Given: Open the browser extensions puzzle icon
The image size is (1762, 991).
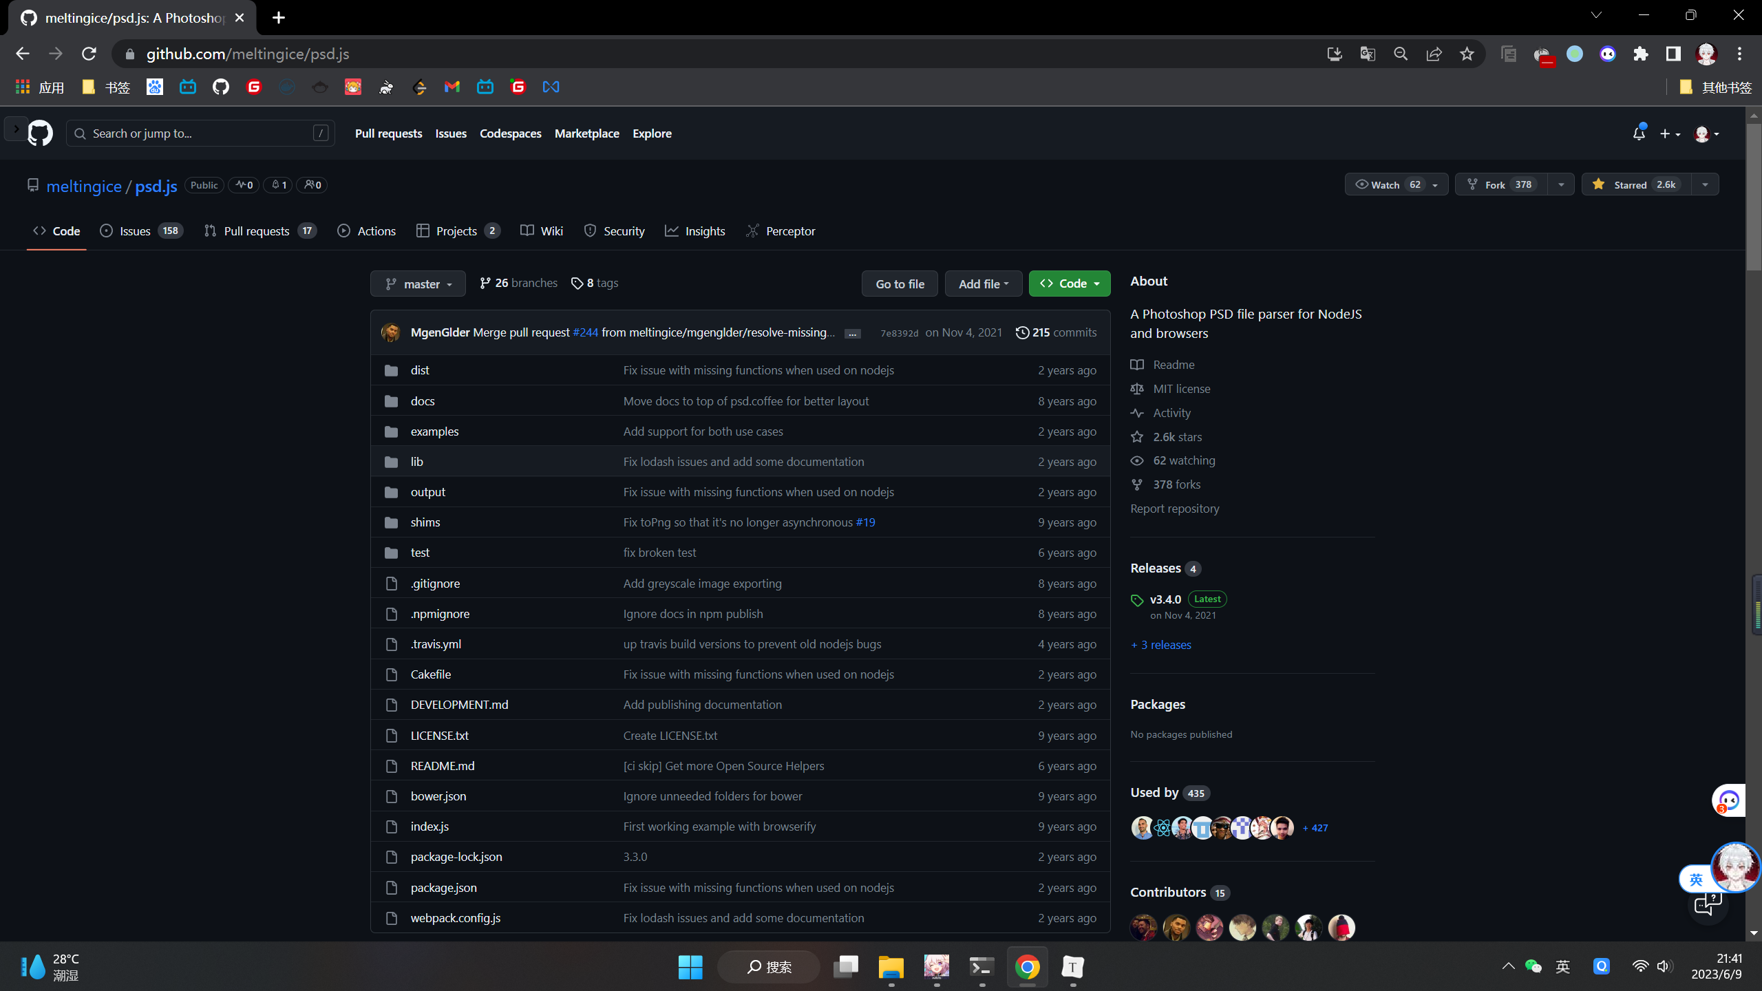Looking at the screenshot, I should tap(1641, 54).
